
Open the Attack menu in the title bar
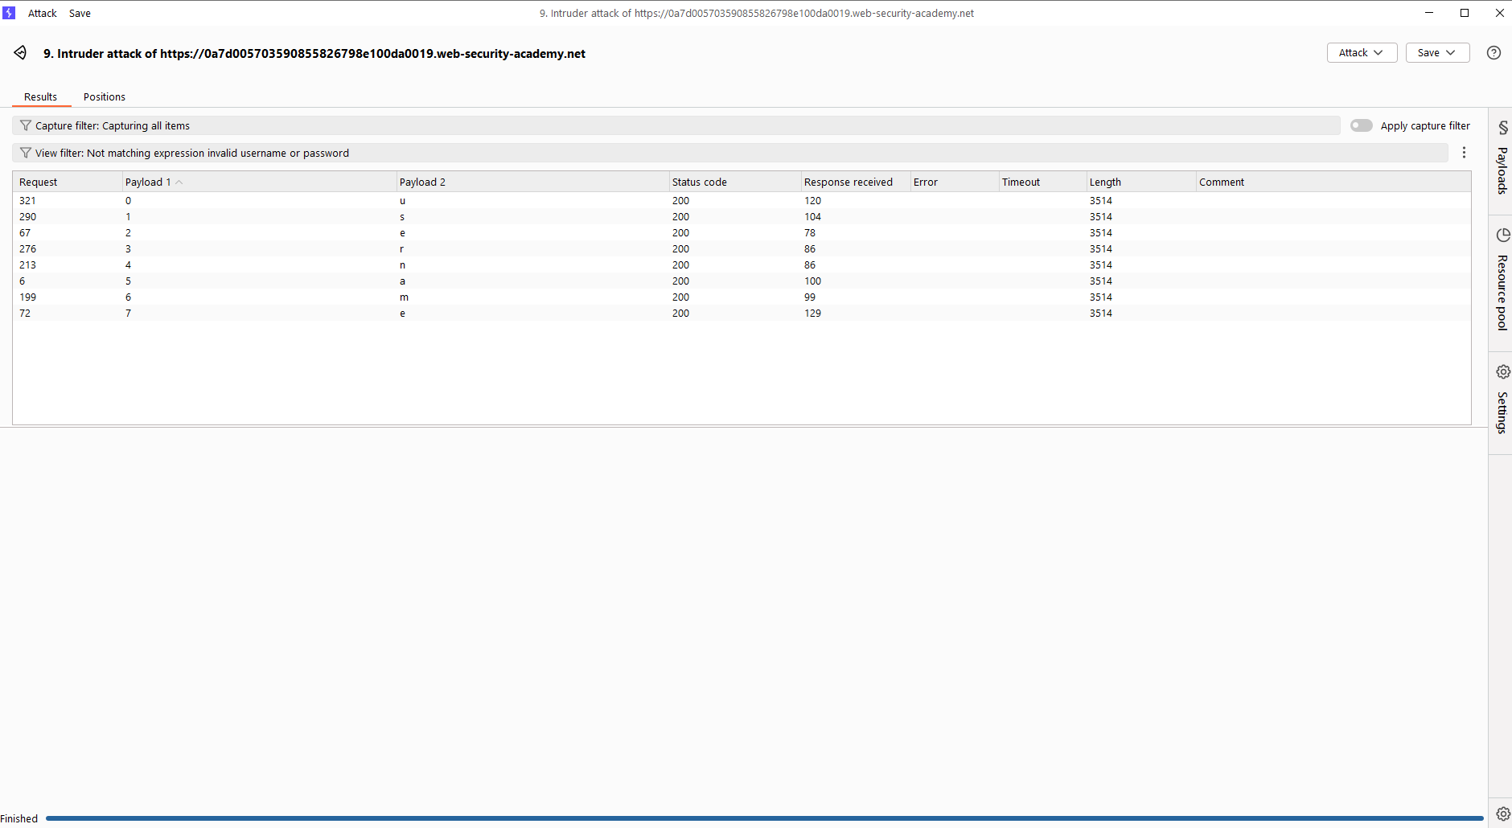click(x=42, y=14)
